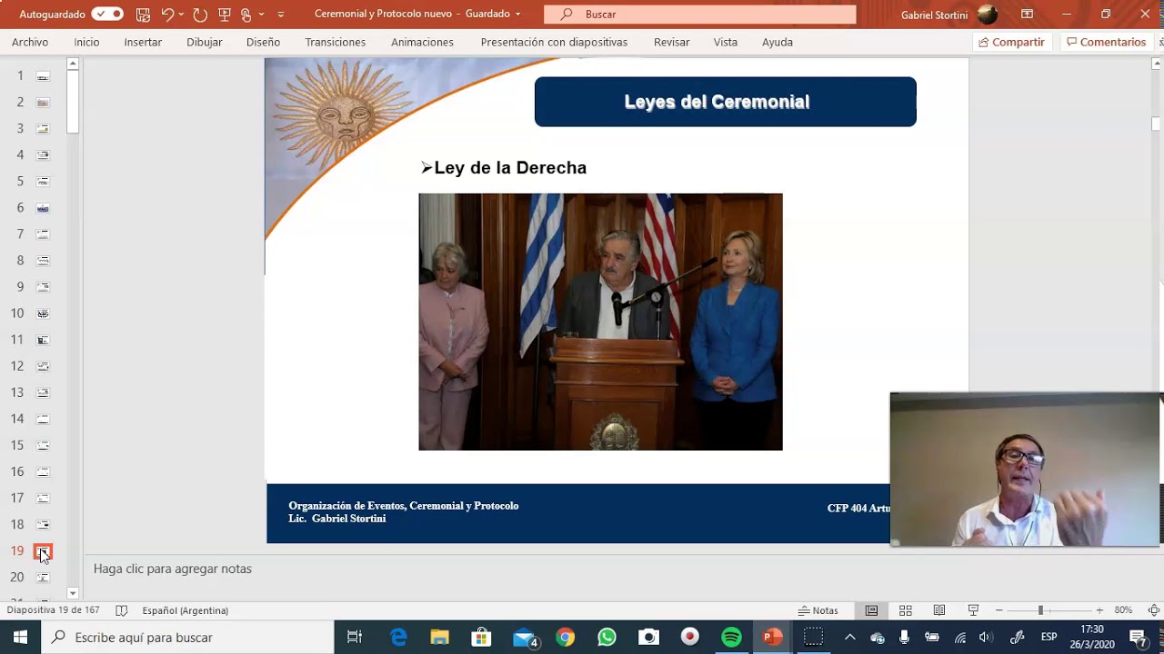
Task: Open the Archivo menu
Action: pyautogui.click(x=30, y=42)
